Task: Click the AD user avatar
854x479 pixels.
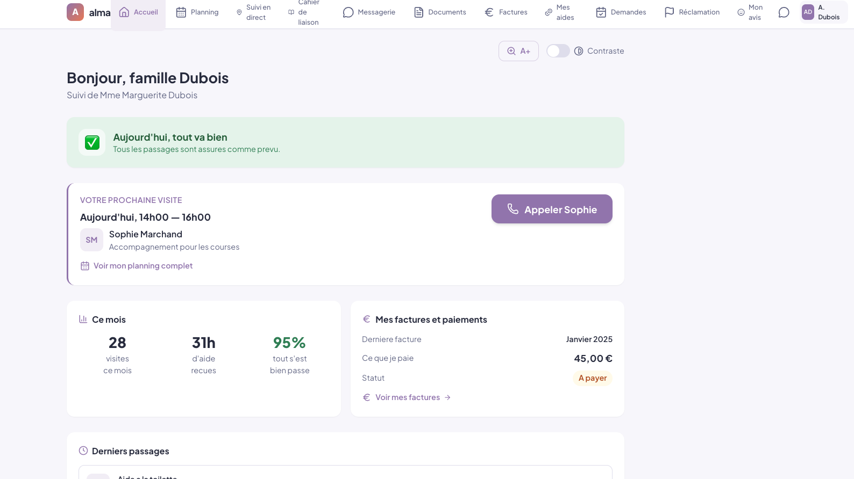Action: click(x=808, y=12)
